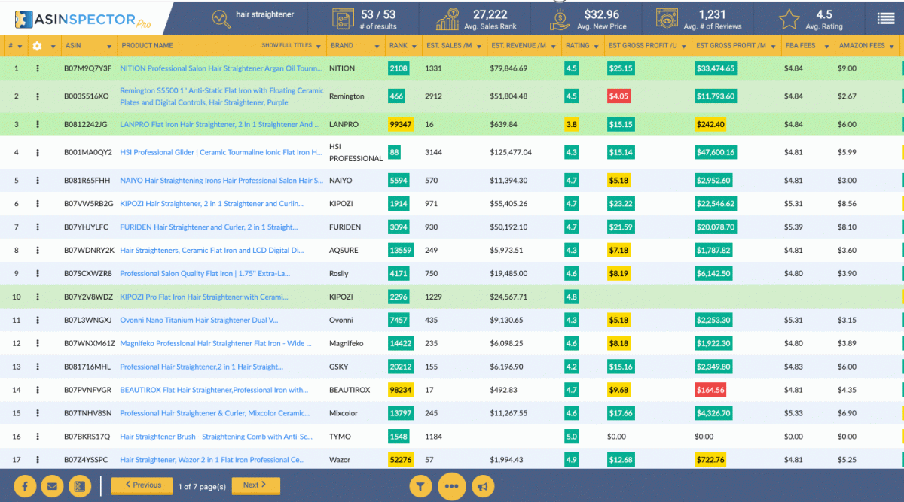
Task: Open the BRAND column dropdown
Action: pyautogui.click(x=377, y=45)
